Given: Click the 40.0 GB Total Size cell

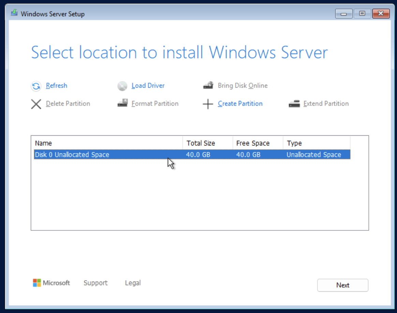Looking at the screenshot, I should click(x=198, y=154).
